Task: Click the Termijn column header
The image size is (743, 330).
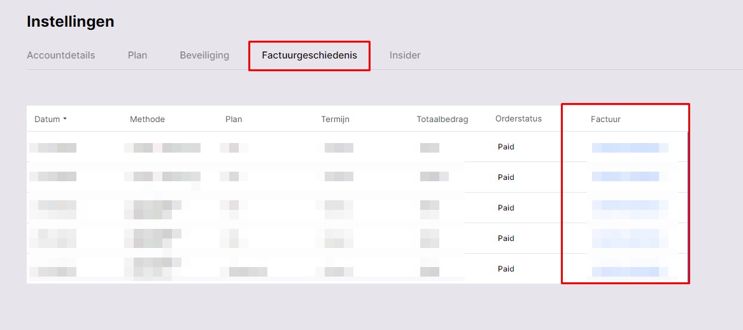Action: (335, 120)
